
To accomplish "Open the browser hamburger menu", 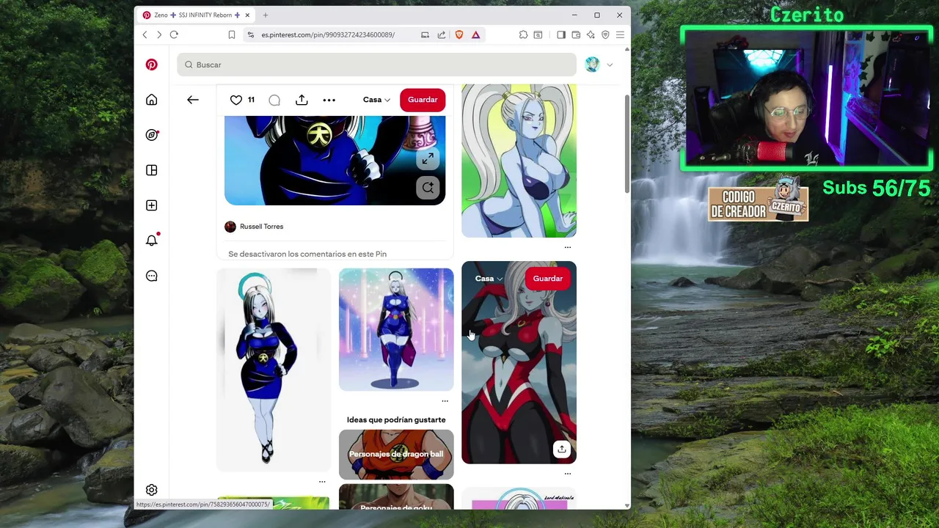I will click(x=620, y=34).
